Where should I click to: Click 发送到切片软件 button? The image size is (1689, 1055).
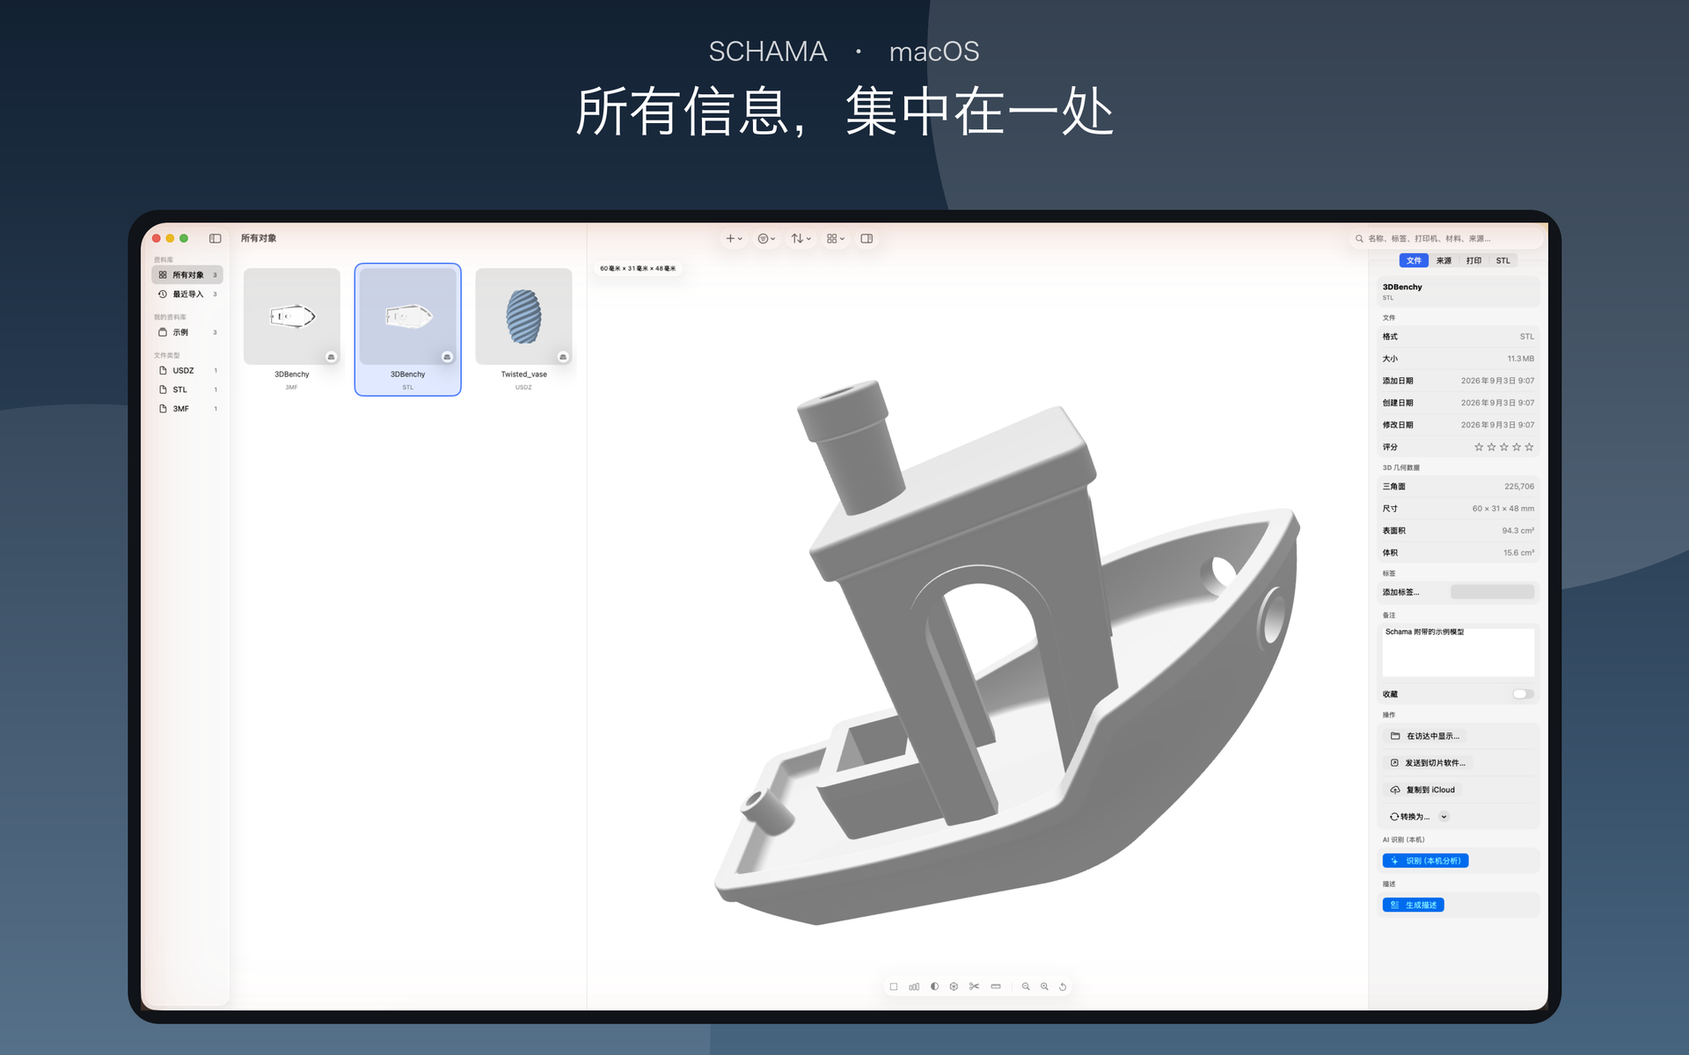tap(1429, 763)
